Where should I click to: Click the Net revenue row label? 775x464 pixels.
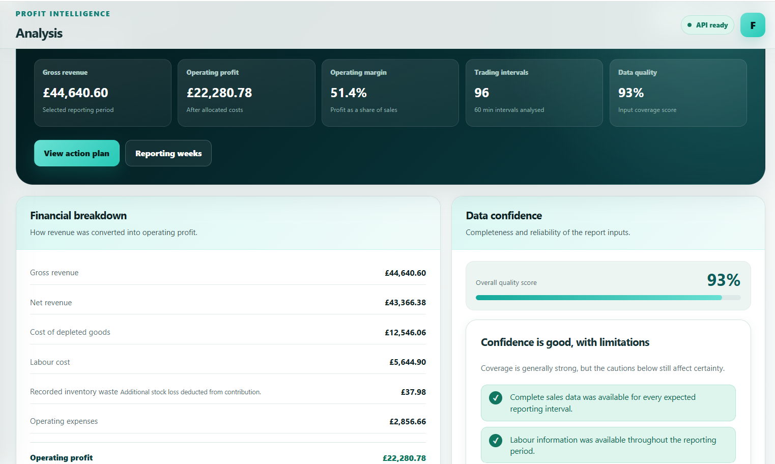pyautogui.click(x=51, y=303)
